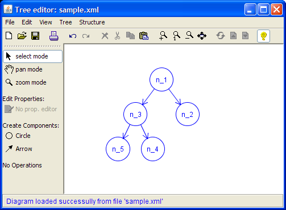
Task: Click the Java app icon in title bar
Action: pyautogui.click(x=8, y=10)
